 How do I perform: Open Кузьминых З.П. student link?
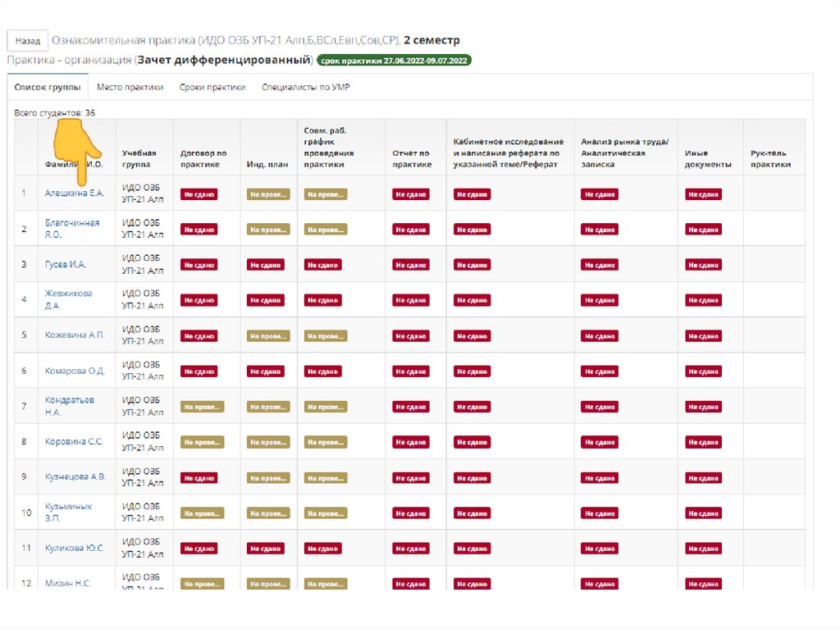[68, 512]
